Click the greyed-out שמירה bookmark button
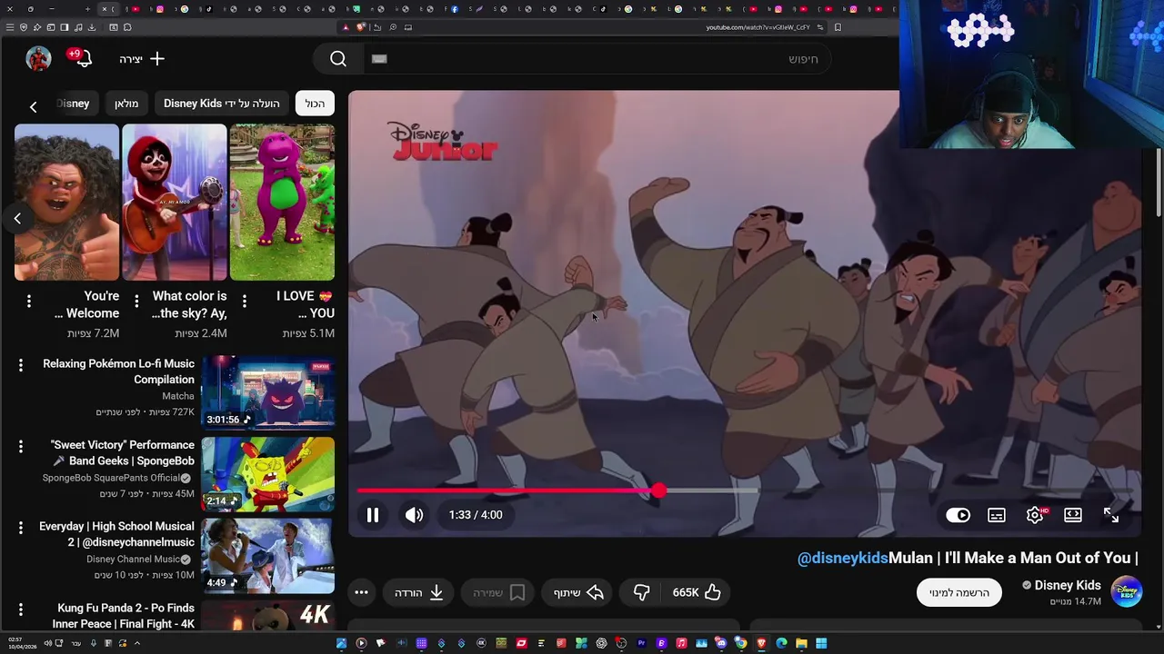Viewport: 1164px width, 654px height. pos(498,592)
